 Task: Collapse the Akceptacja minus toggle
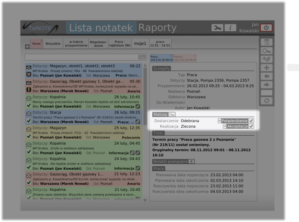coord(225,126)
